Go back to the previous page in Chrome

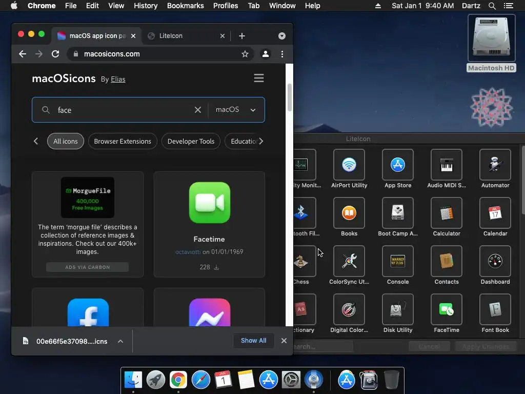coord(23,54)
